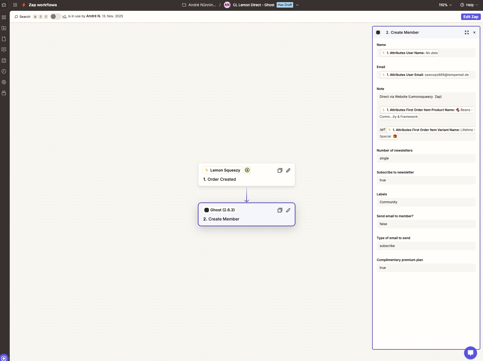The image size is (483, 361).
Task: Click the AN avatar badge
Action: [227, 5]
